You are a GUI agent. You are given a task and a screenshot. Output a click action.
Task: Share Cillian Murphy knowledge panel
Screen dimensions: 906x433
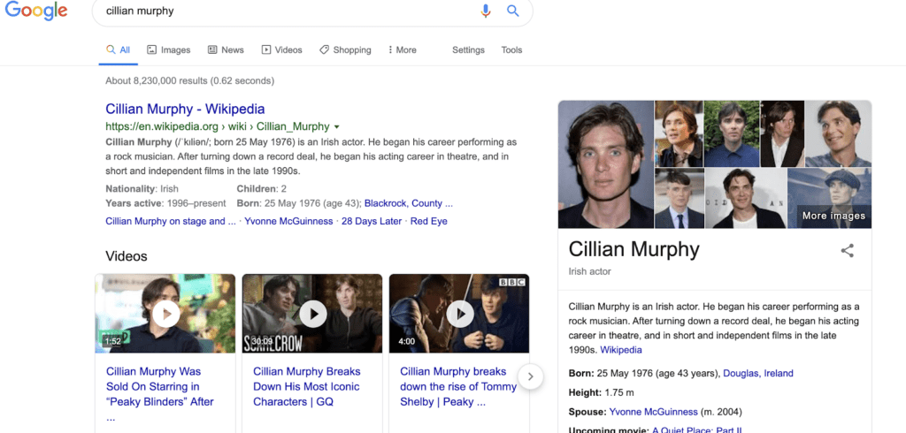tap(847, 251)
